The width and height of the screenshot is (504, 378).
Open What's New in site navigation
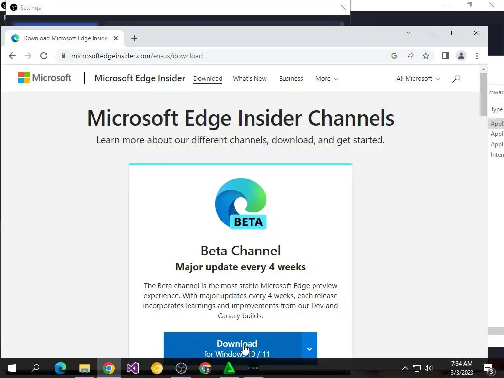[250, 78]
